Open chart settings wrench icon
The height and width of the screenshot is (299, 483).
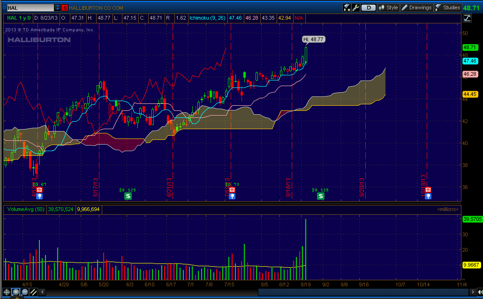[355, 7]
